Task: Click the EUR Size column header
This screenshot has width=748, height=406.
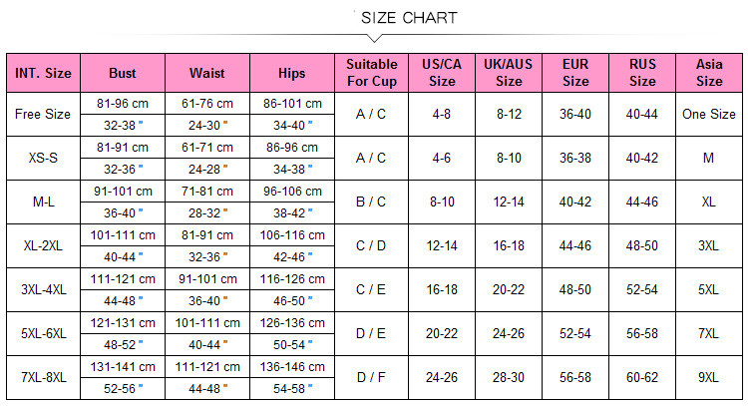Action: coord(575,73)
